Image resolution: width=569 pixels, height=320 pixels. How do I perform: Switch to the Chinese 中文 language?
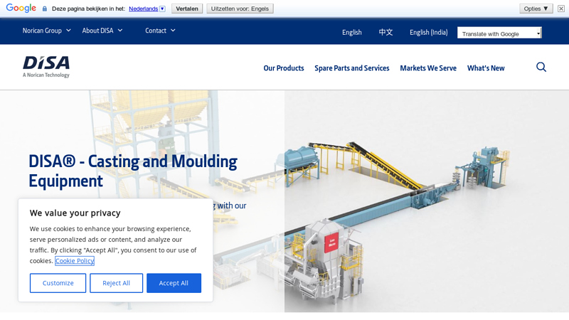(x=385, y=32)
